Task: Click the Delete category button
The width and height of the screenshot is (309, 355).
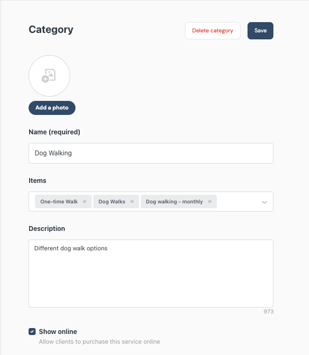Action: point(212,31)
